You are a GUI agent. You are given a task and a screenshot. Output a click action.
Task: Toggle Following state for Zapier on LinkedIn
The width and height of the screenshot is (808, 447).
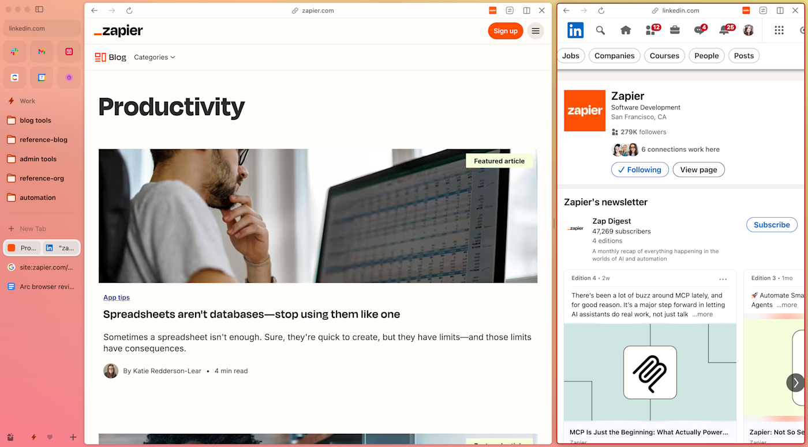click(640, 169)
